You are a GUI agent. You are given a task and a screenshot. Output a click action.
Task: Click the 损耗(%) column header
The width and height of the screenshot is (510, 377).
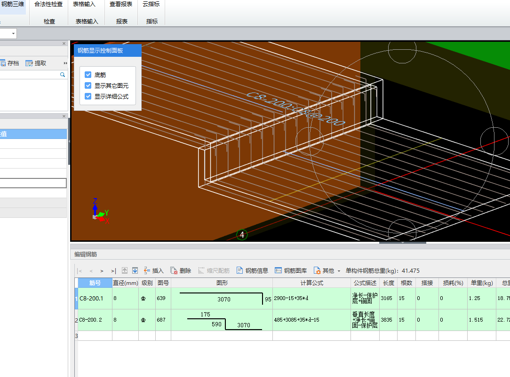pyautogui.click(x=453, y=283)
